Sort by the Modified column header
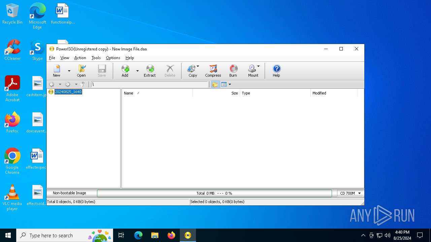Viewport: 431px width, 242px height. (334, 93)
